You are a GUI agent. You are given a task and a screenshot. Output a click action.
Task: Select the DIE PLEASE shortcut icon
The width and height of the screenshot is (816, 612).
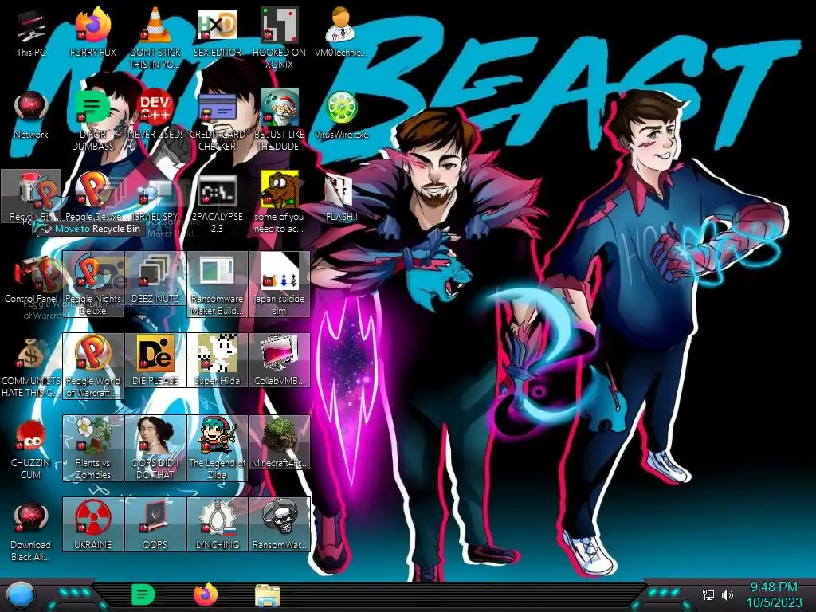tap(155, 360)
